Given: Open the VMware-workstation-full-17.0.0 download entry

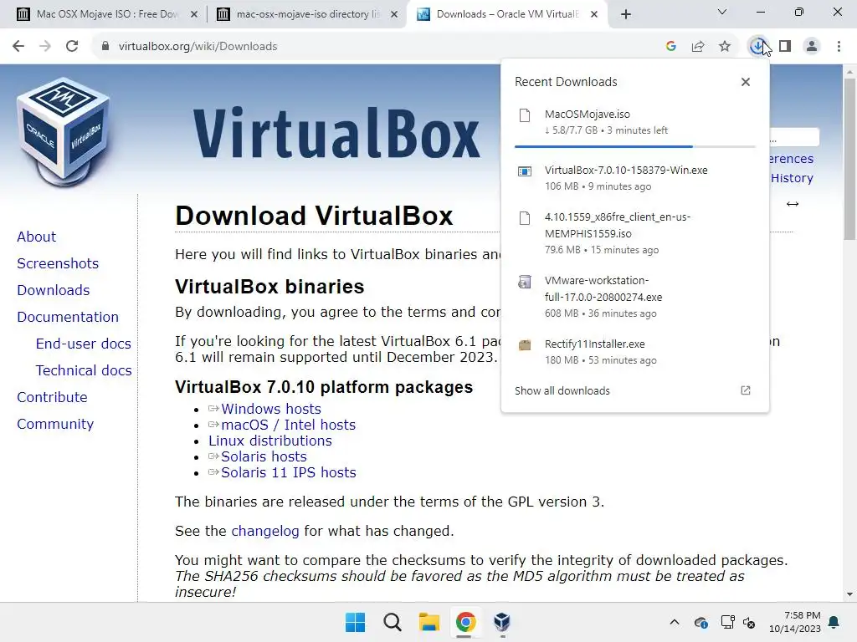Looking at the screenshot, I should pyautogui.click(x=634, y=297).
